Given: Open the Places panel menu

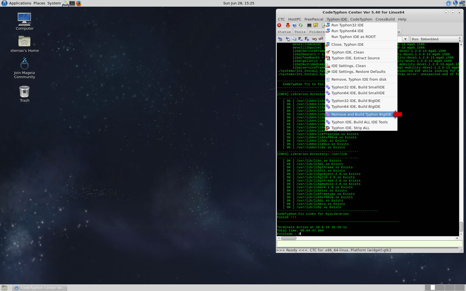Looking at the screenshot, I should click(39, 3).
